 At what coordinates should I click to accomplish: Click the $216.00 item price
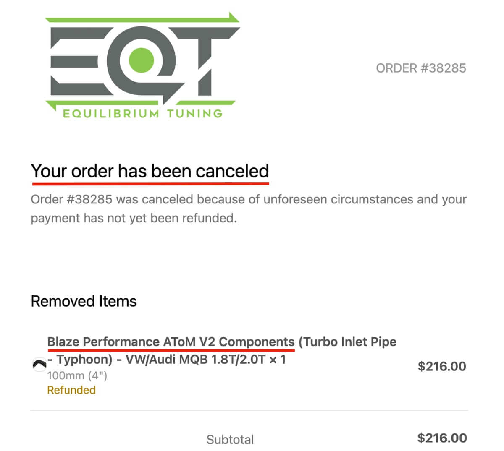(x=441, y=366)
